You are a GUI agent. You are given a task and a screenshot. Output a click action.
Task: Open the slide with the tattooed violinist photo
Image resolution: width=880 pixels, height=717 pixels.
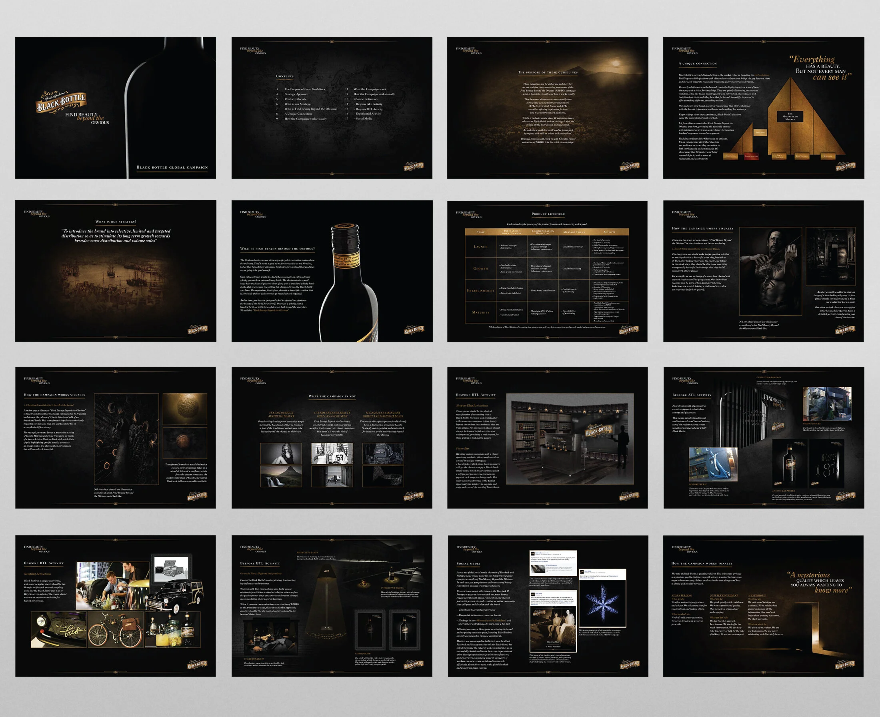(x=764, y=271)
